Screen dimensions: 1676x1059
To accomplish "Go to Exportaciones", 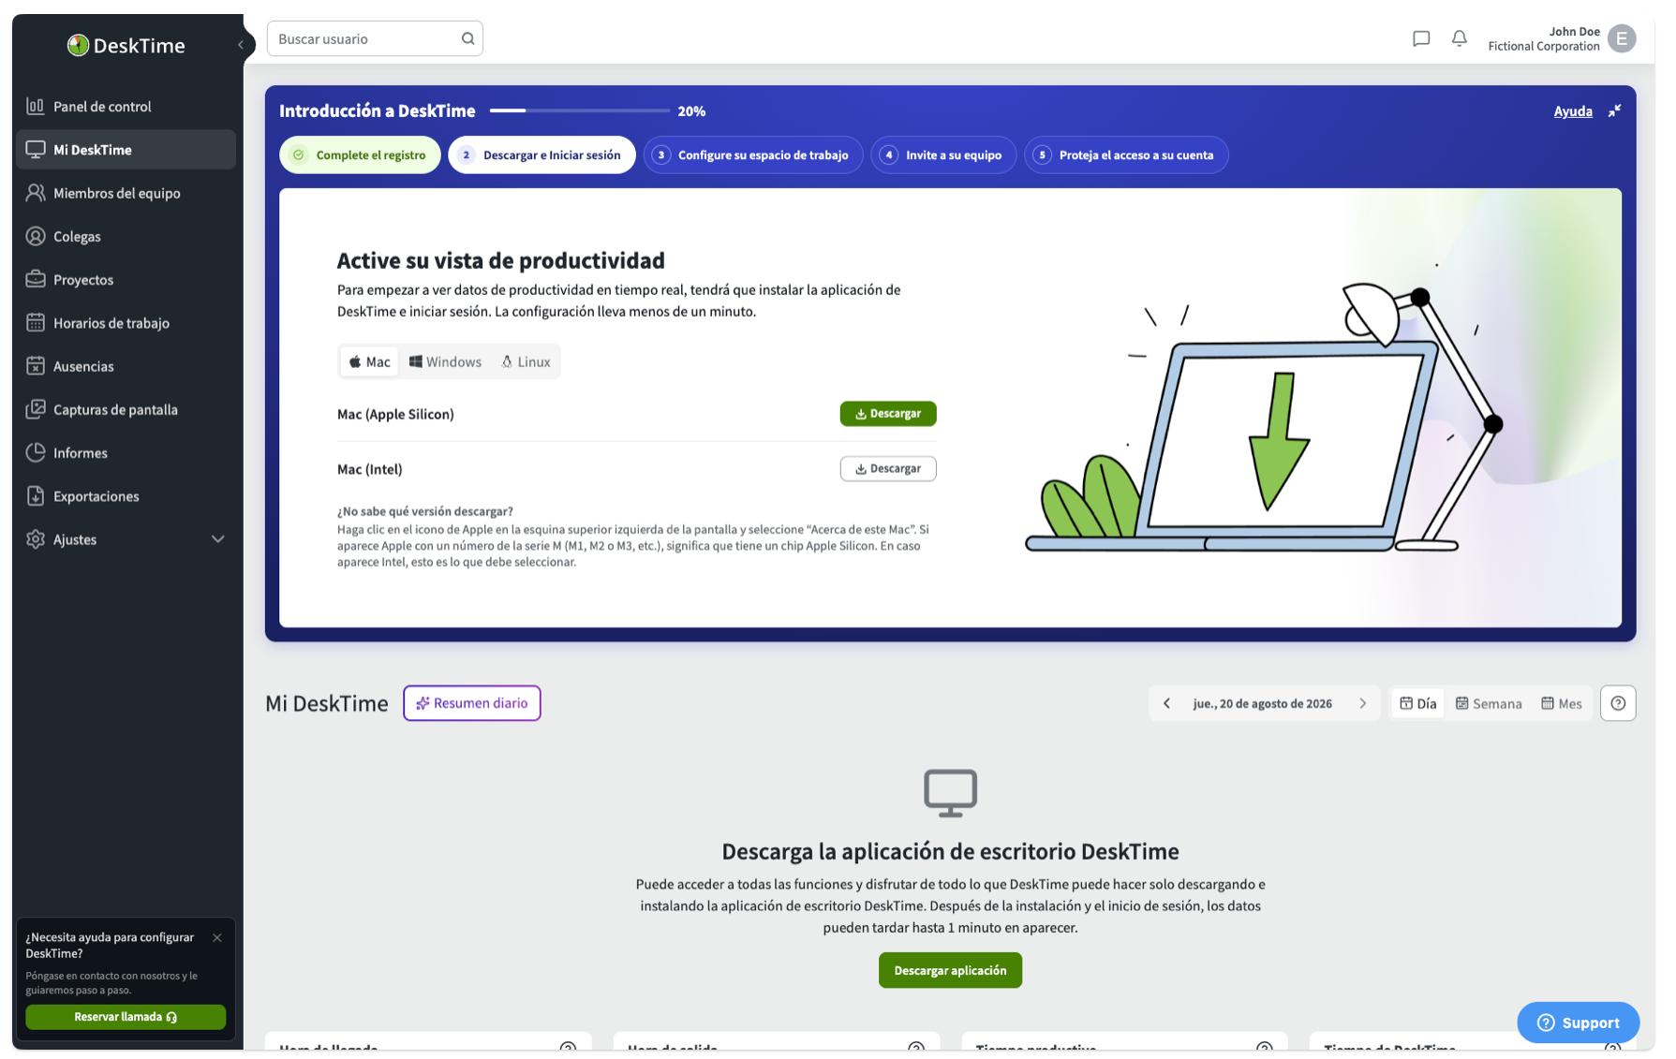I will pyautogui.click(x=126, y=496).
